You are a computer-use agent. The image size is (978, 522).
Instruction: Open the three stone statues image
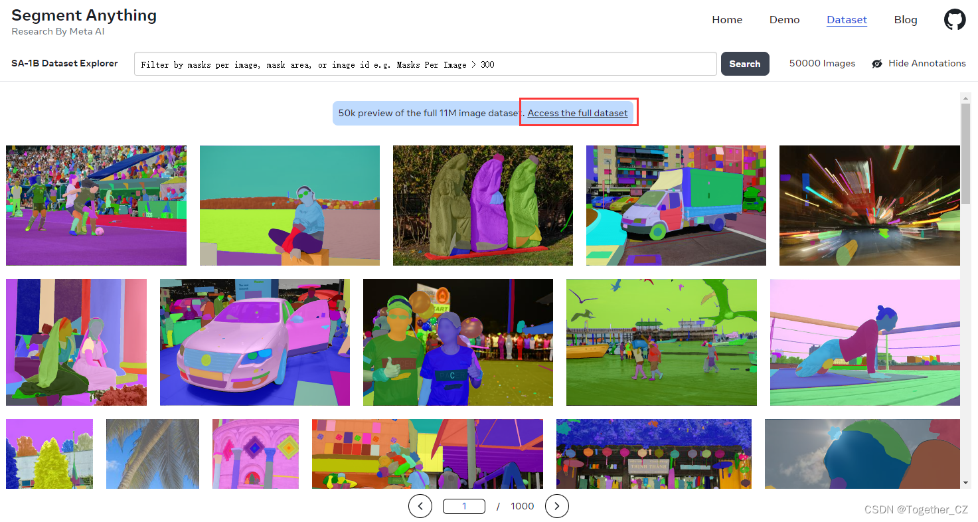483,205
